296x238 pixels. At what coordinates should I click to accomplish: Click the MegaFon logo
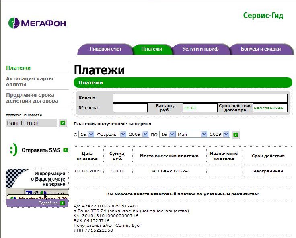click(37, 23)
